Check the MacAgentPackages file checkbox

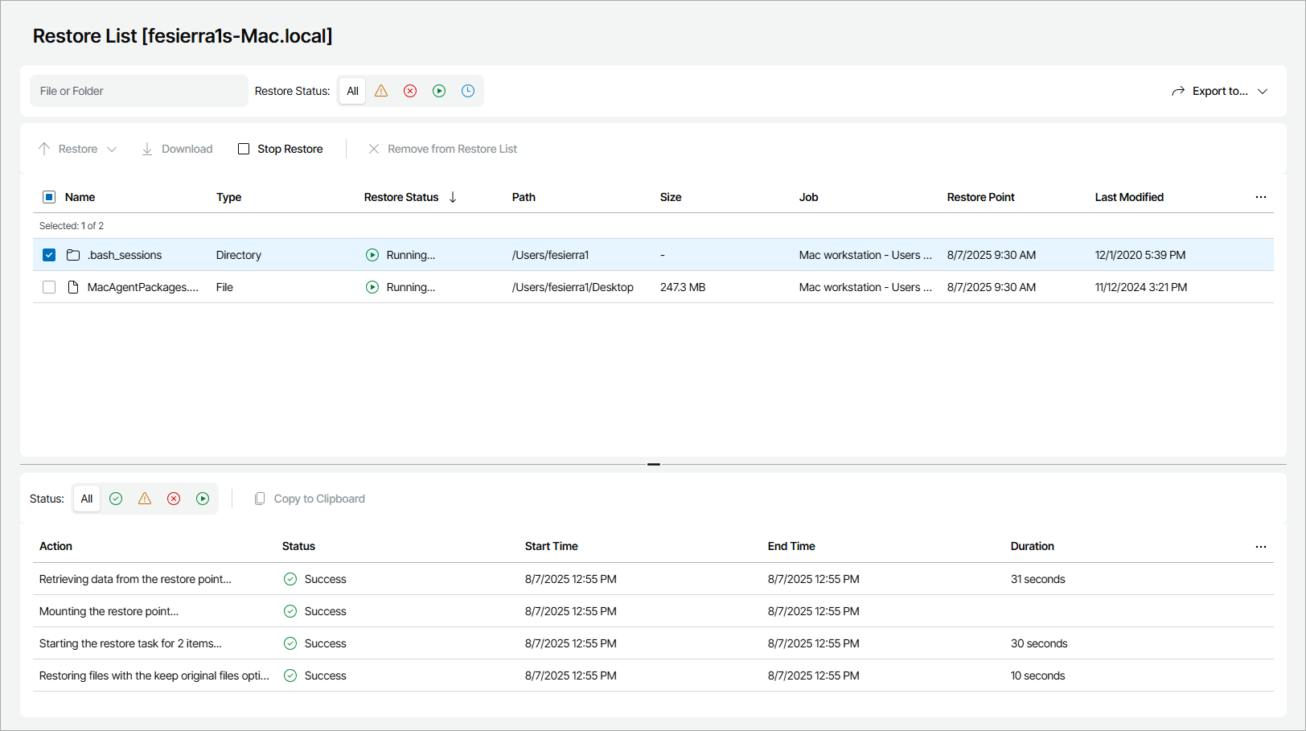49,287
